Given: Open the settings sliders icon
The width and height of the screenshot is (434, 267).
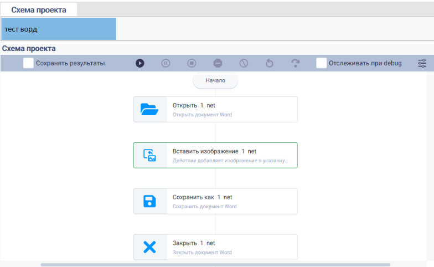Looking at the screenshot, I should [x=422, y=63].
